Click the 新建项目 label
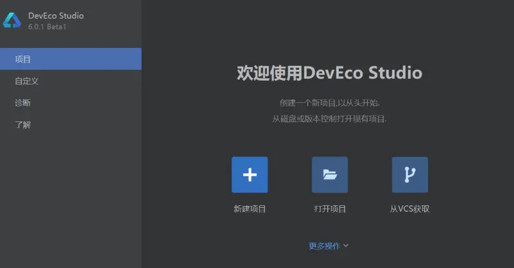The width and height of the screenshot is (514, 268). pyautogui.click(x=250, y=209)
